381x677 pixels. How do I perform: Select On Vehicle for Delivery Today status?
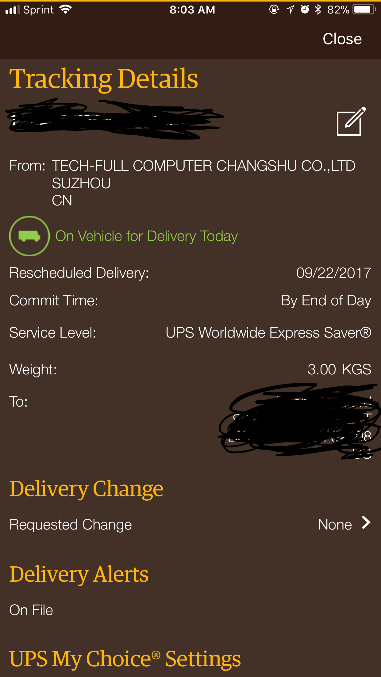click(146, 236)
